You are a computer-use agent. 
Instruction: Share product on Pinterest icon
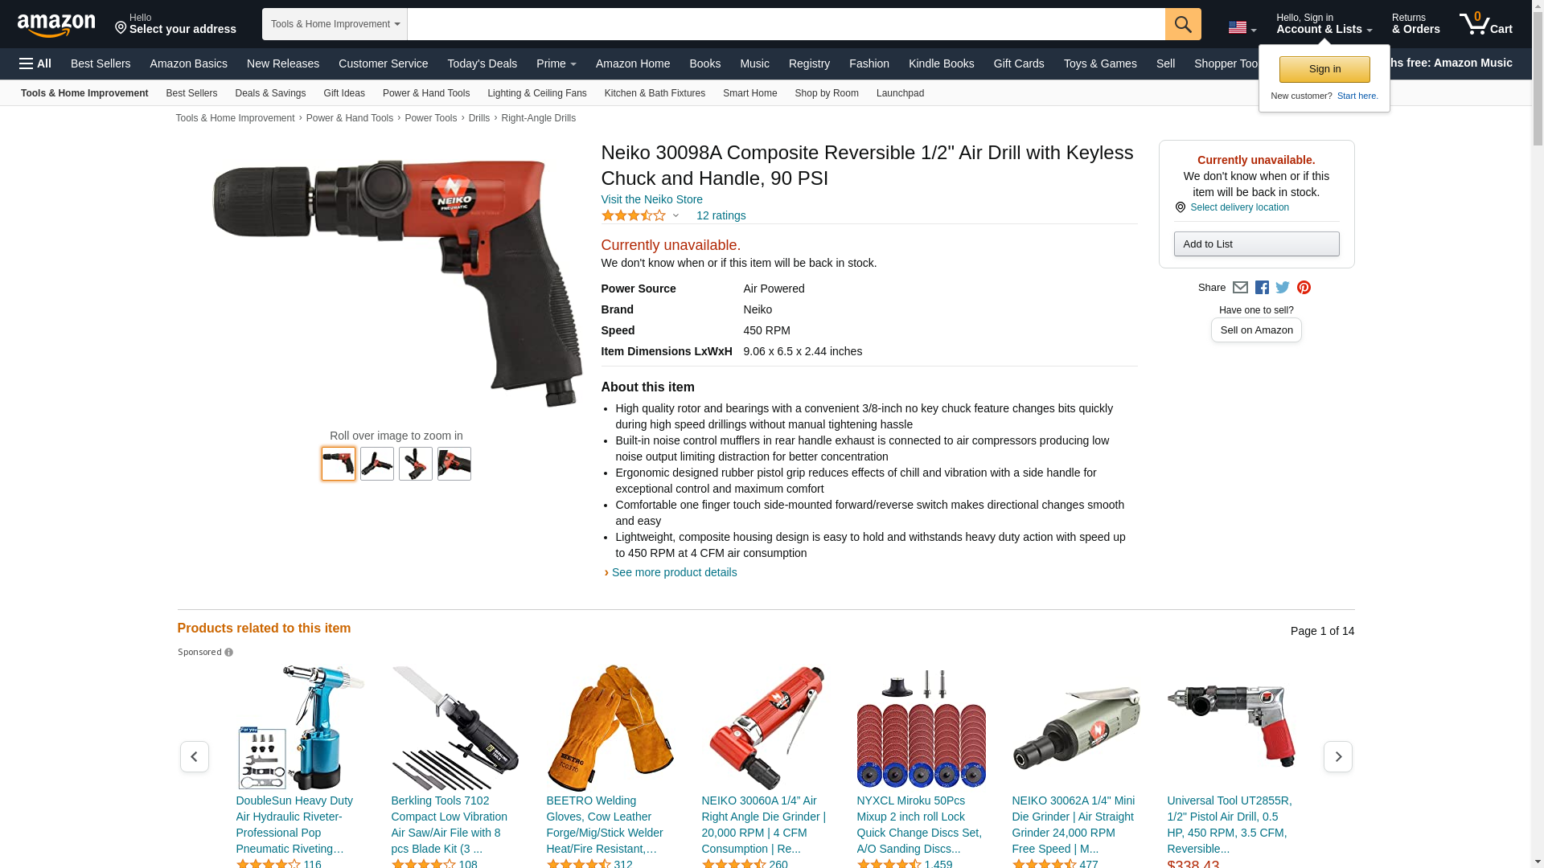[1304, 288]
